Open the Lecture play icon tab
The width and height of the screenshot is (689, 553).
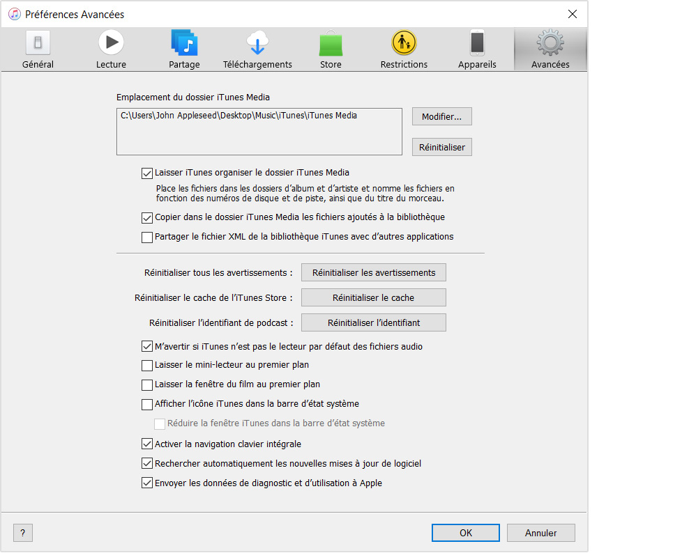coord(111,43)
